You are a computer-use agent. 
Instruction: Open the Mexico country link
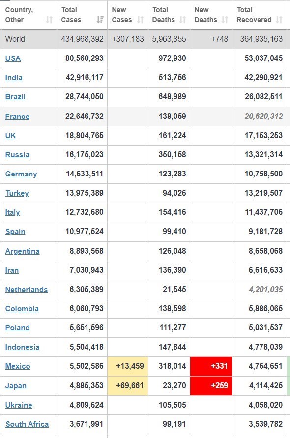coord(18,366)
